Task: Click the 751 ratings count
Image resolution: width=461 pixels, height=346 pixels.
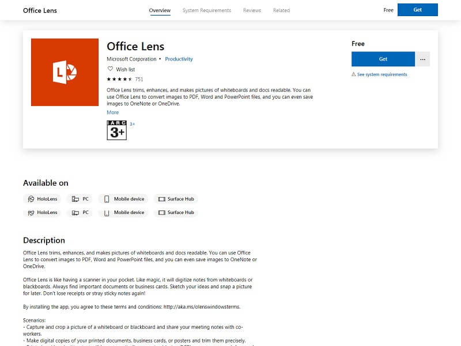Action: tap(139, 79)
